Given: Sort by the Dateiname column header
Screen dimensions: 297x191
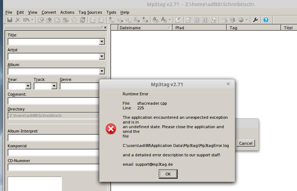Looking at the screenshot, I should pyautogui.click(x=145, y=28).
